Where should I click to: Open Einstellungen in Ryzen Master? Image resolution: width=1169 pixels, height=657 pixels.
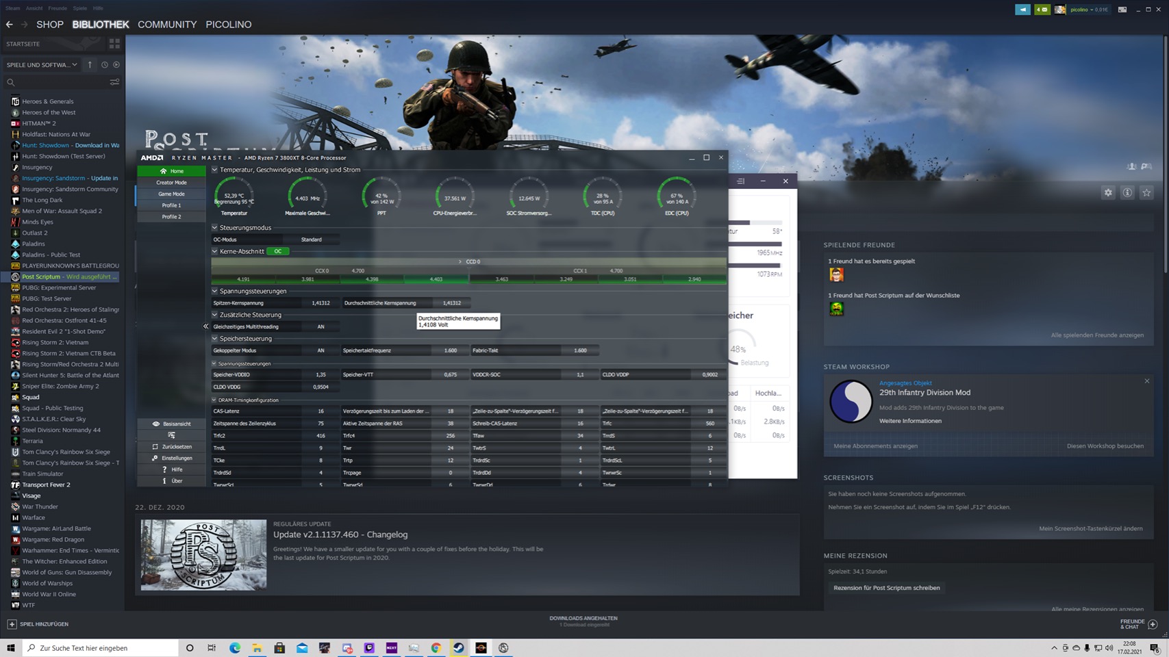tap(171, 459)
